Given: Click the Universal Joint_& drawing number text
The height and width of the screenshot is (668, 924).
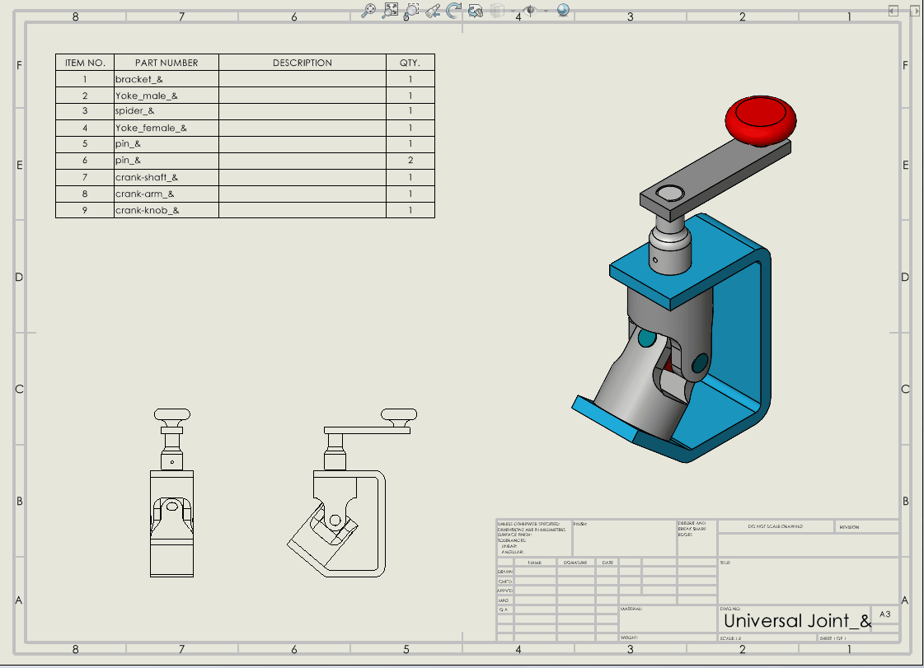Looking at the screenshot, I should point(796,621).
